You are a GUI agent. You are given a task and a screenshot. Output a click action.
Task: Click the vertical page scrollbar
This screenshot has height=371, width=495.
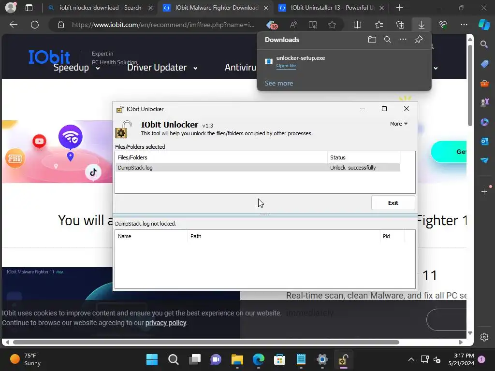470,85
